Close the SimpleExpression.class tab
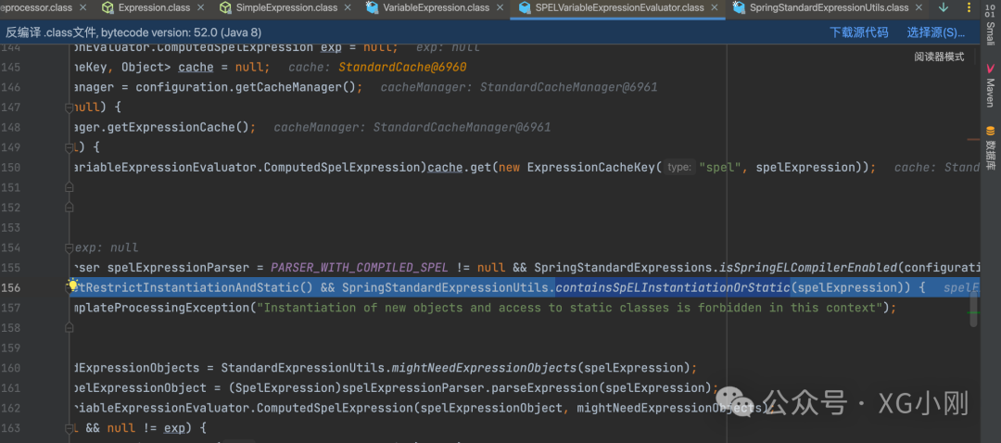The width and height of the screenshot is (1001, 443). click(x=348, y=7)
